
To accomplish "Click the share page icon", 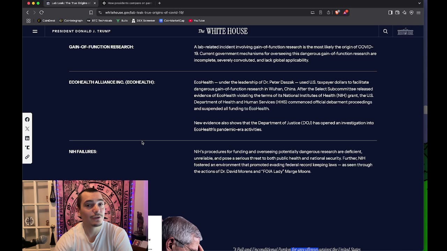I will [329, 13].
